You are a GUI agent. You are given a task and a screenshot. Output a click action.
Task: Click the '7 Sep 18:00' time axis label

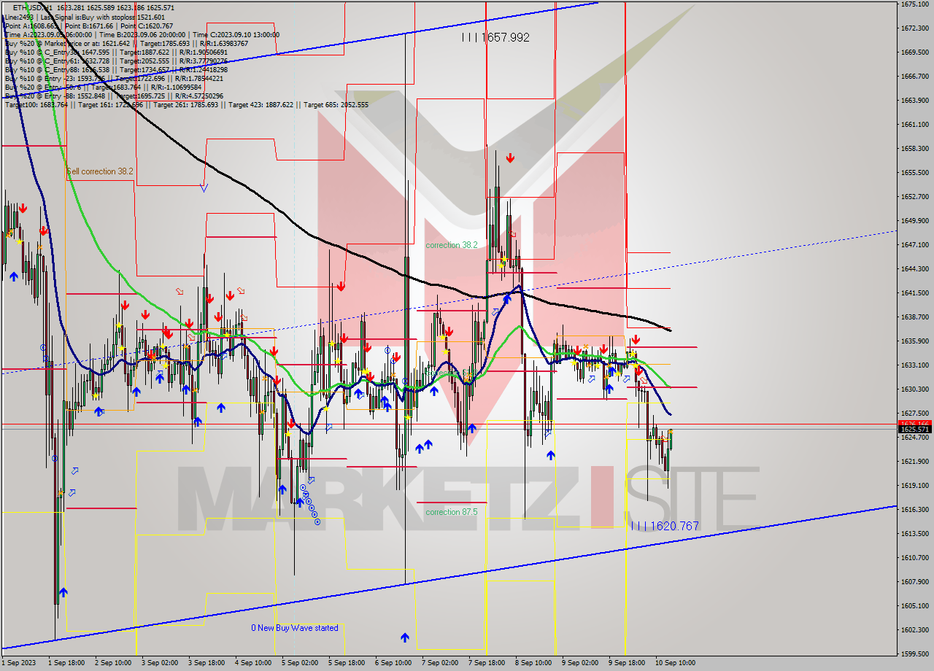[487, 663]
